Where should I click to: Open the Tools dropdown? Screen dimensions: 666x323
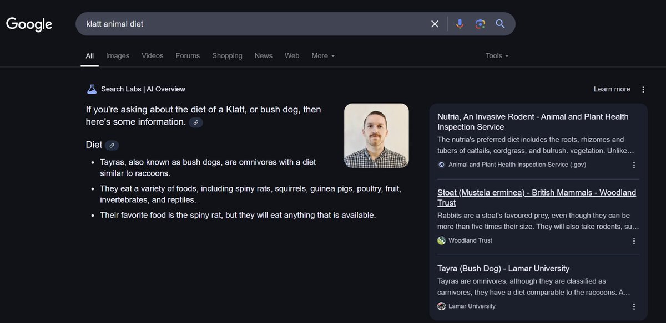pos(497,55)
